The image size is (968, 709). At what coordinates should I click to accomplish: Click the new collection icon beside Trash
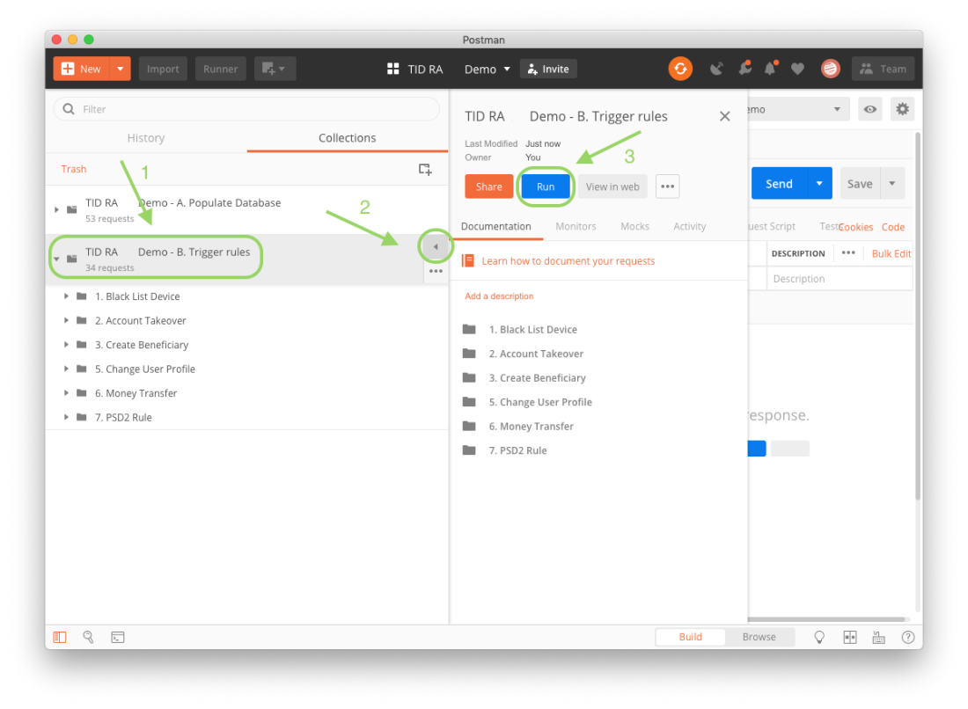425,169
